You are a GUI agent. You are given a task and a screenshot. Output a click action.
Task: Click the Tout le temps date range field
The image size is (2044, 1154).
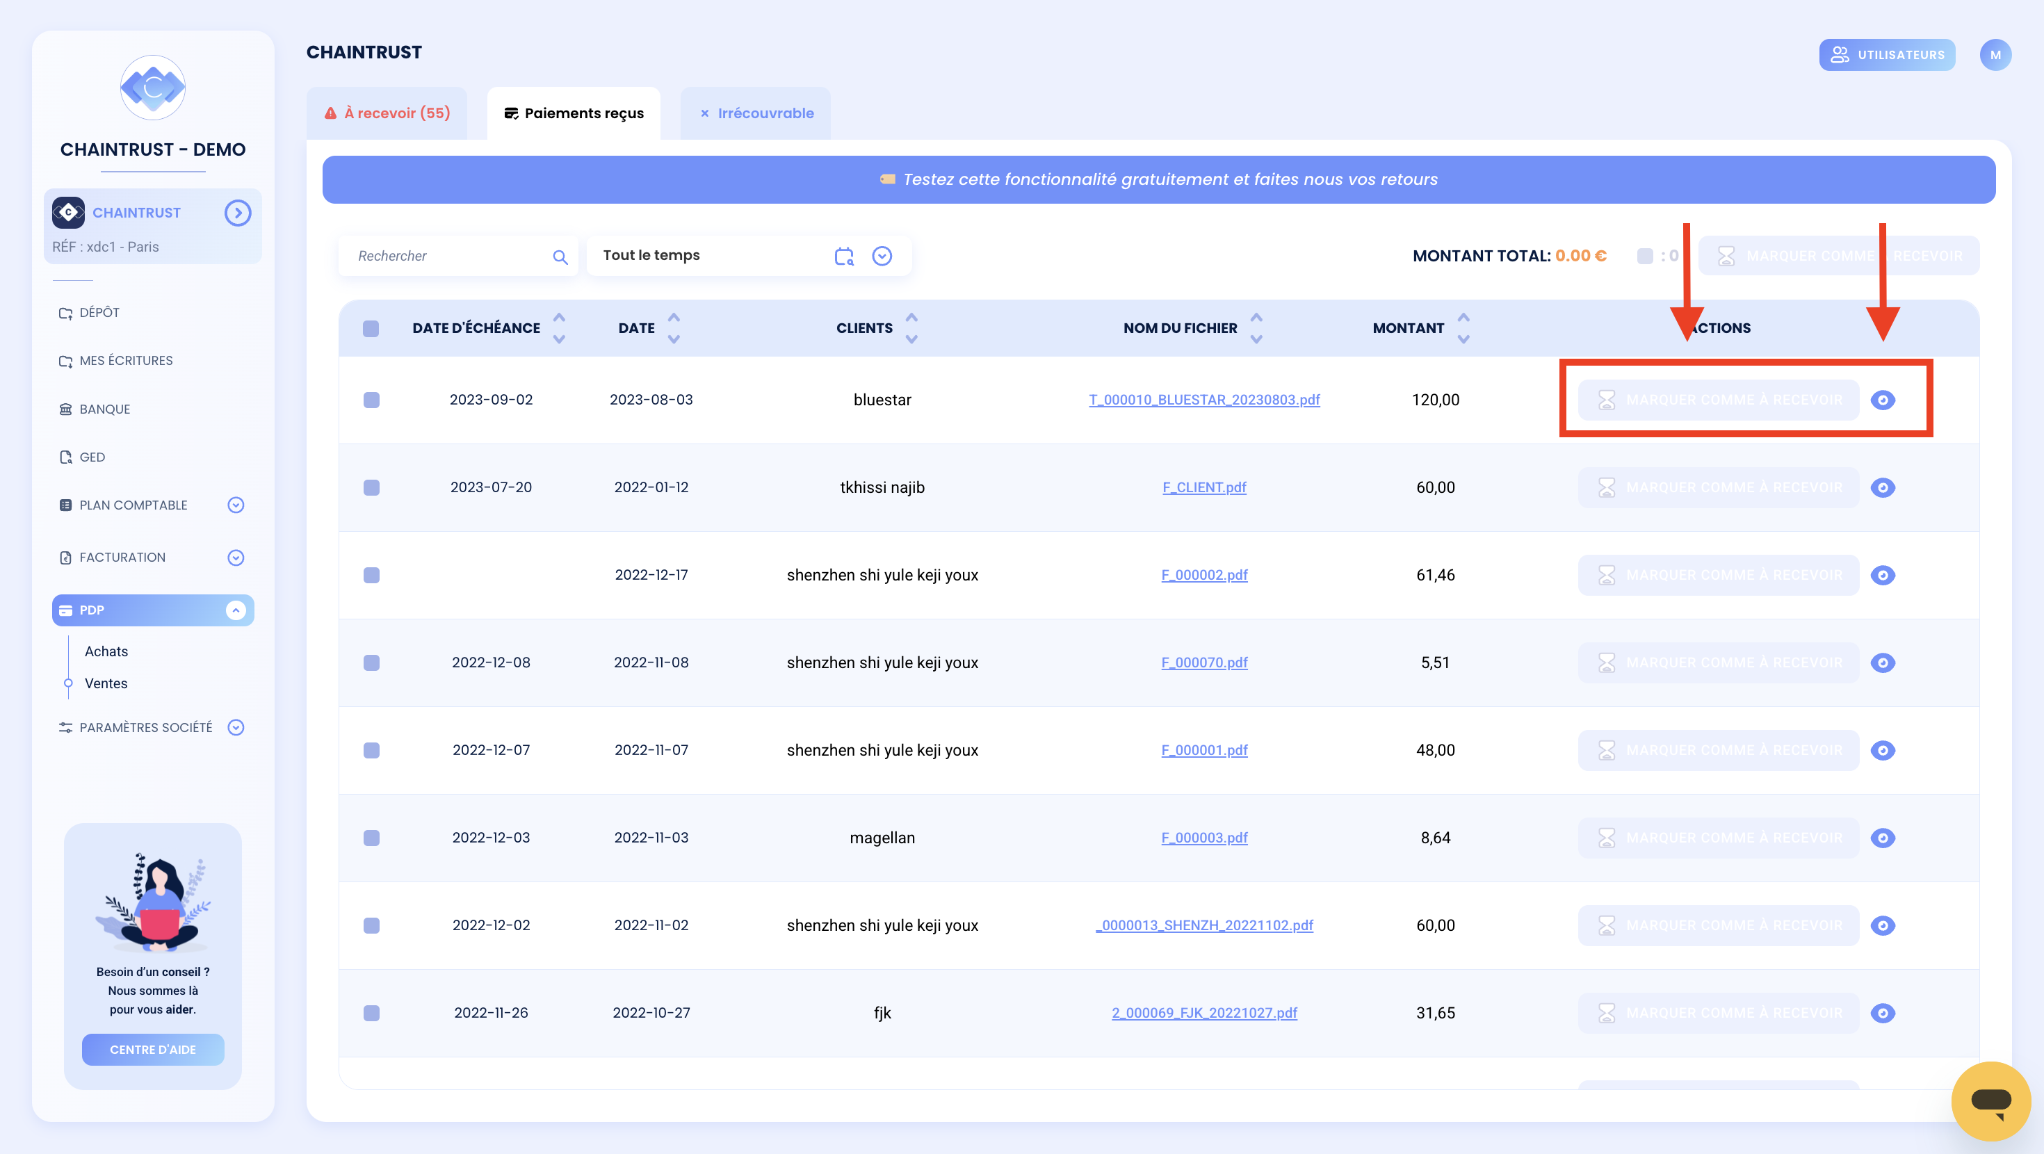[x=748, y=256]
